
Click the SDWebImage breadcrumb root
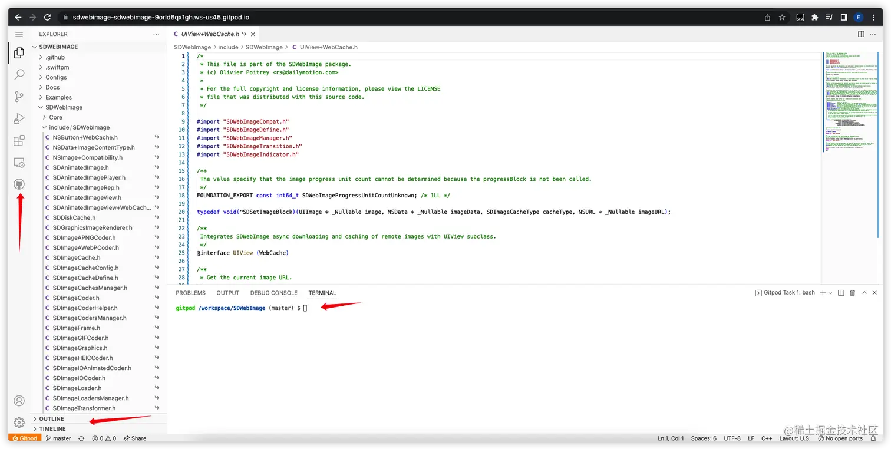[193, 47]
